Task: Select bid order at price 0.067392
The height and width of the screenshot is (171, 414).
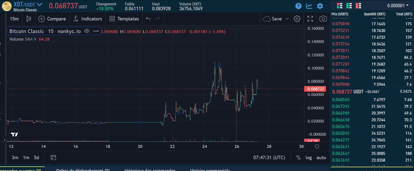Action: [372, 106]
